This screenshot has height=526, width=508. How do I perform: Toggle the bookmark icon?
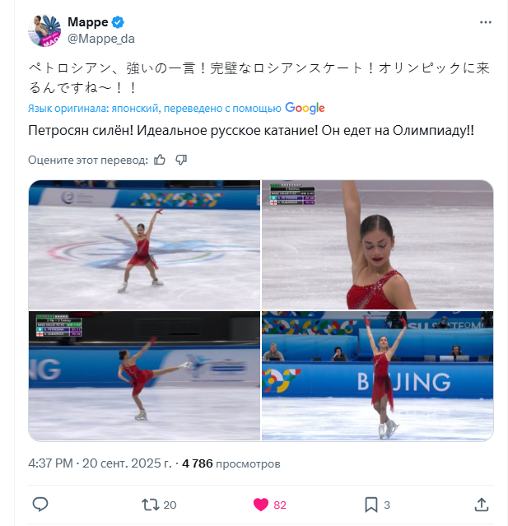[x=371, y=505]
